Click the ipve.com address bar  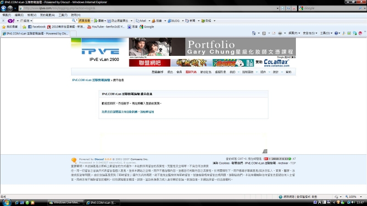click(x=147, y=8)
